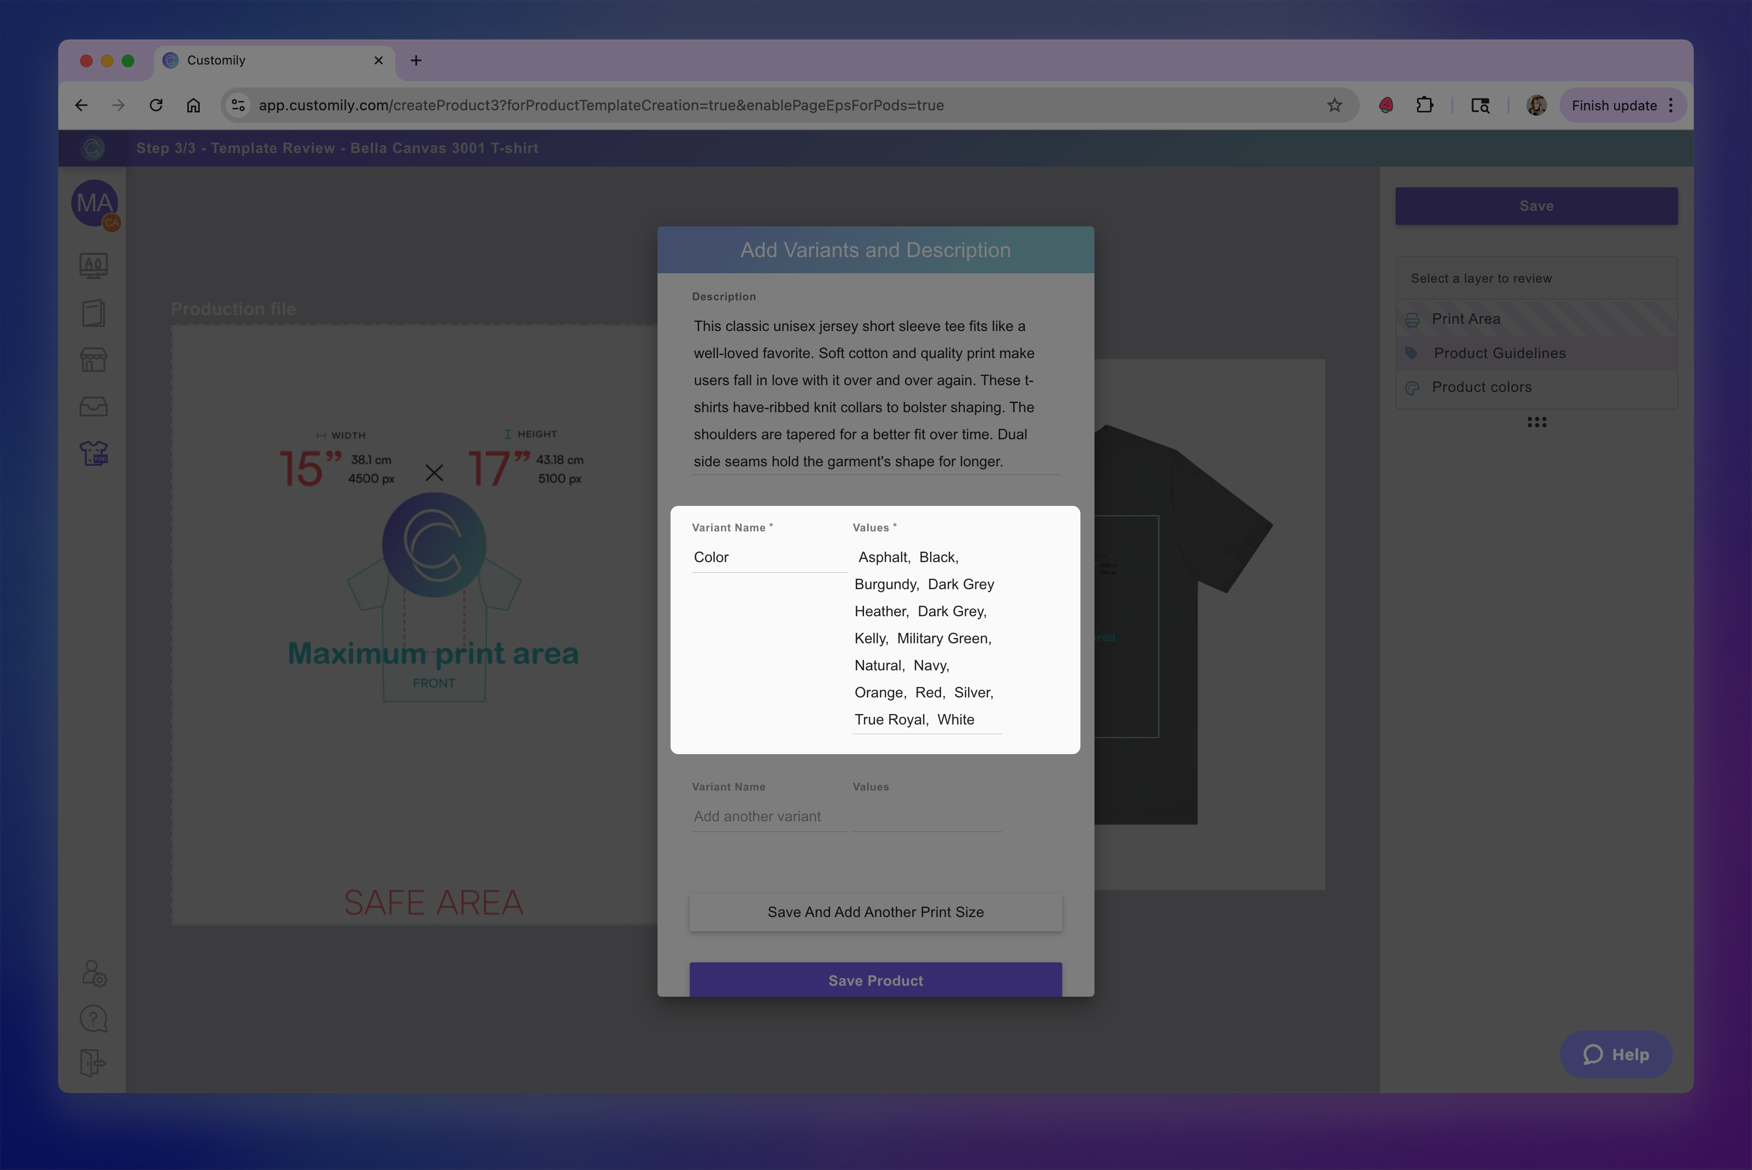Screen dimensions: 1752x1170
Task: Click the MA account avatar in the sidebar
Action: tap(95, 203)
